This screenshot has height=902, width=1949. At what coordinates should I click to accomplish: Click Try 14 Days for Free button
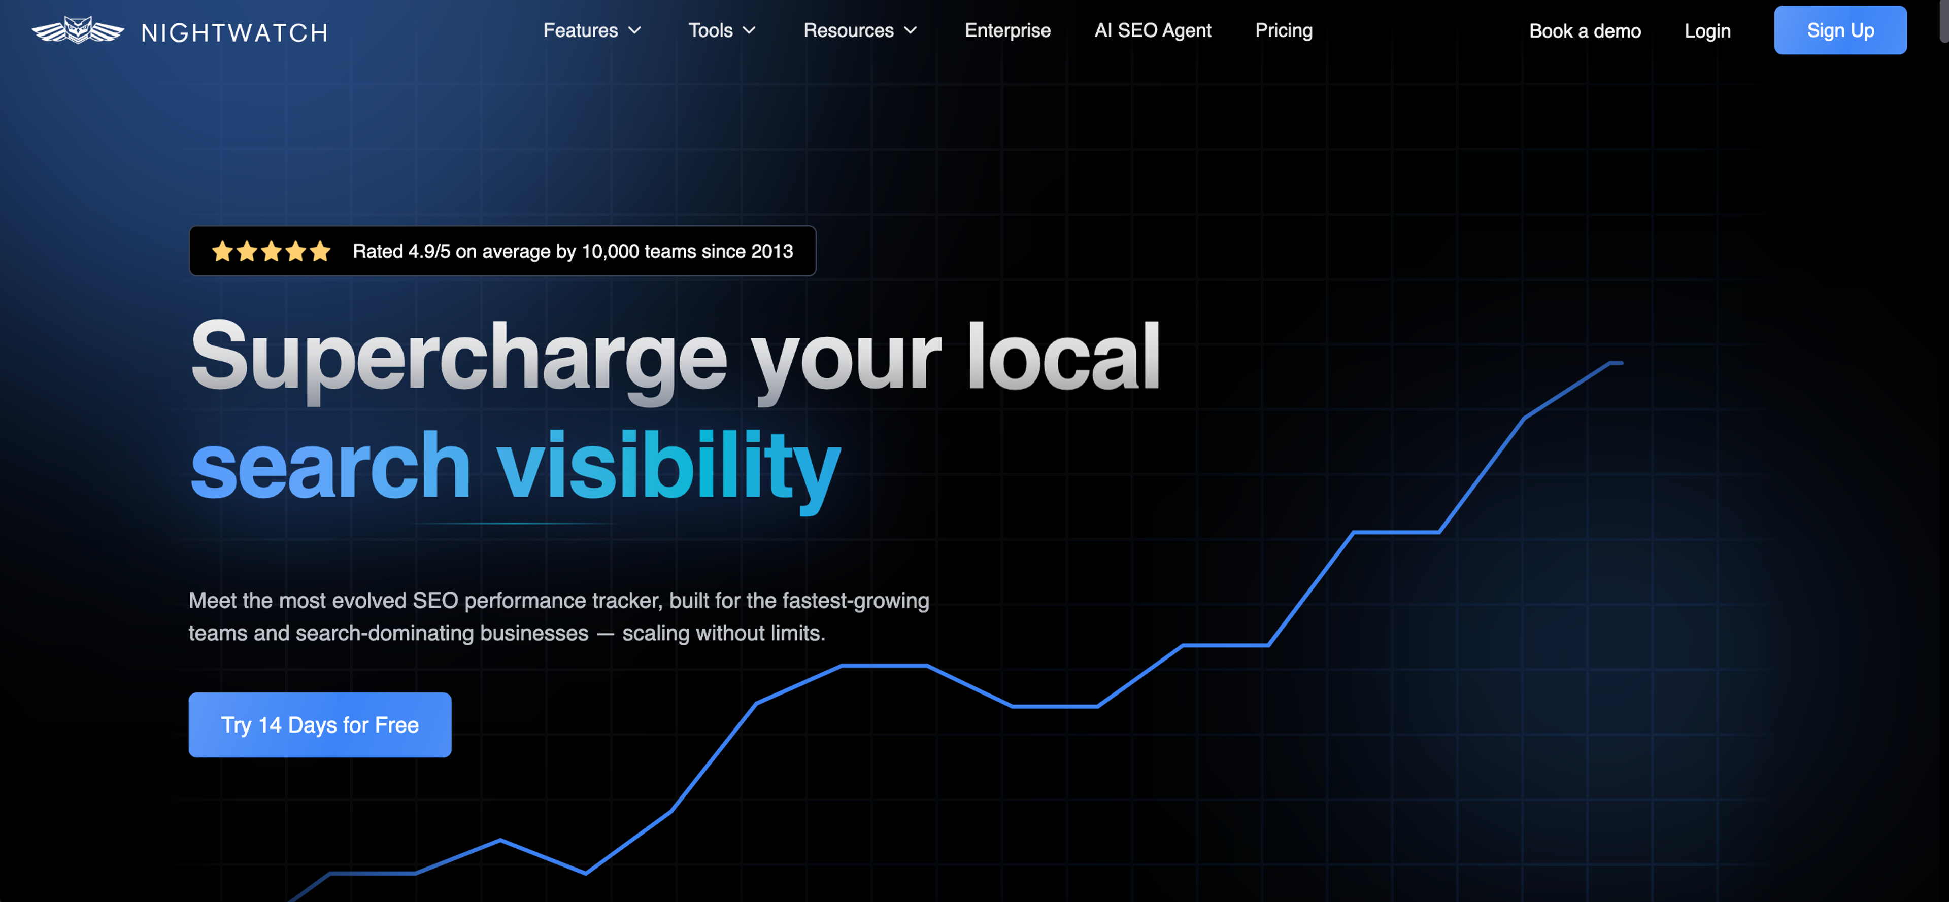(319, 724)
